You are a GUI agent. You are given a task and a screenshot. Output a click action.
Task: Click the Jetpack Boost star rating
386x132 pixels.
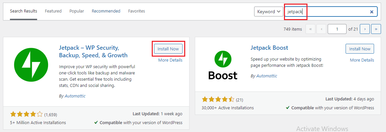(218, 99)
